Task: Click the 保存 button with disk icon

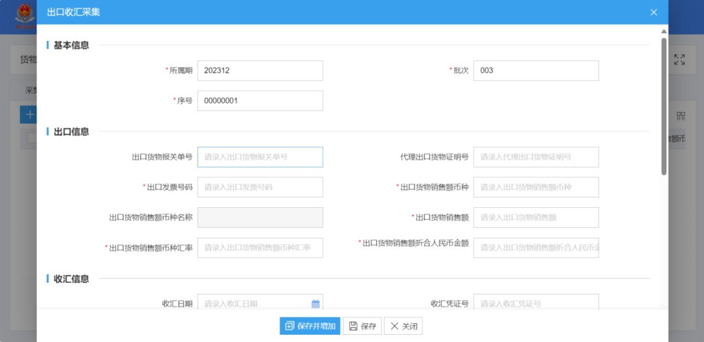Action: pyautogui.click(x=362, y=326)
